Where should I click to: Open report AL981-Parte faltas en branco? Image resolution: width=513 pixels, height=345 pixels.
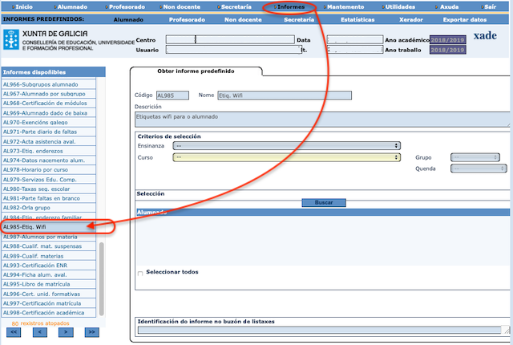tap(49, 198)
